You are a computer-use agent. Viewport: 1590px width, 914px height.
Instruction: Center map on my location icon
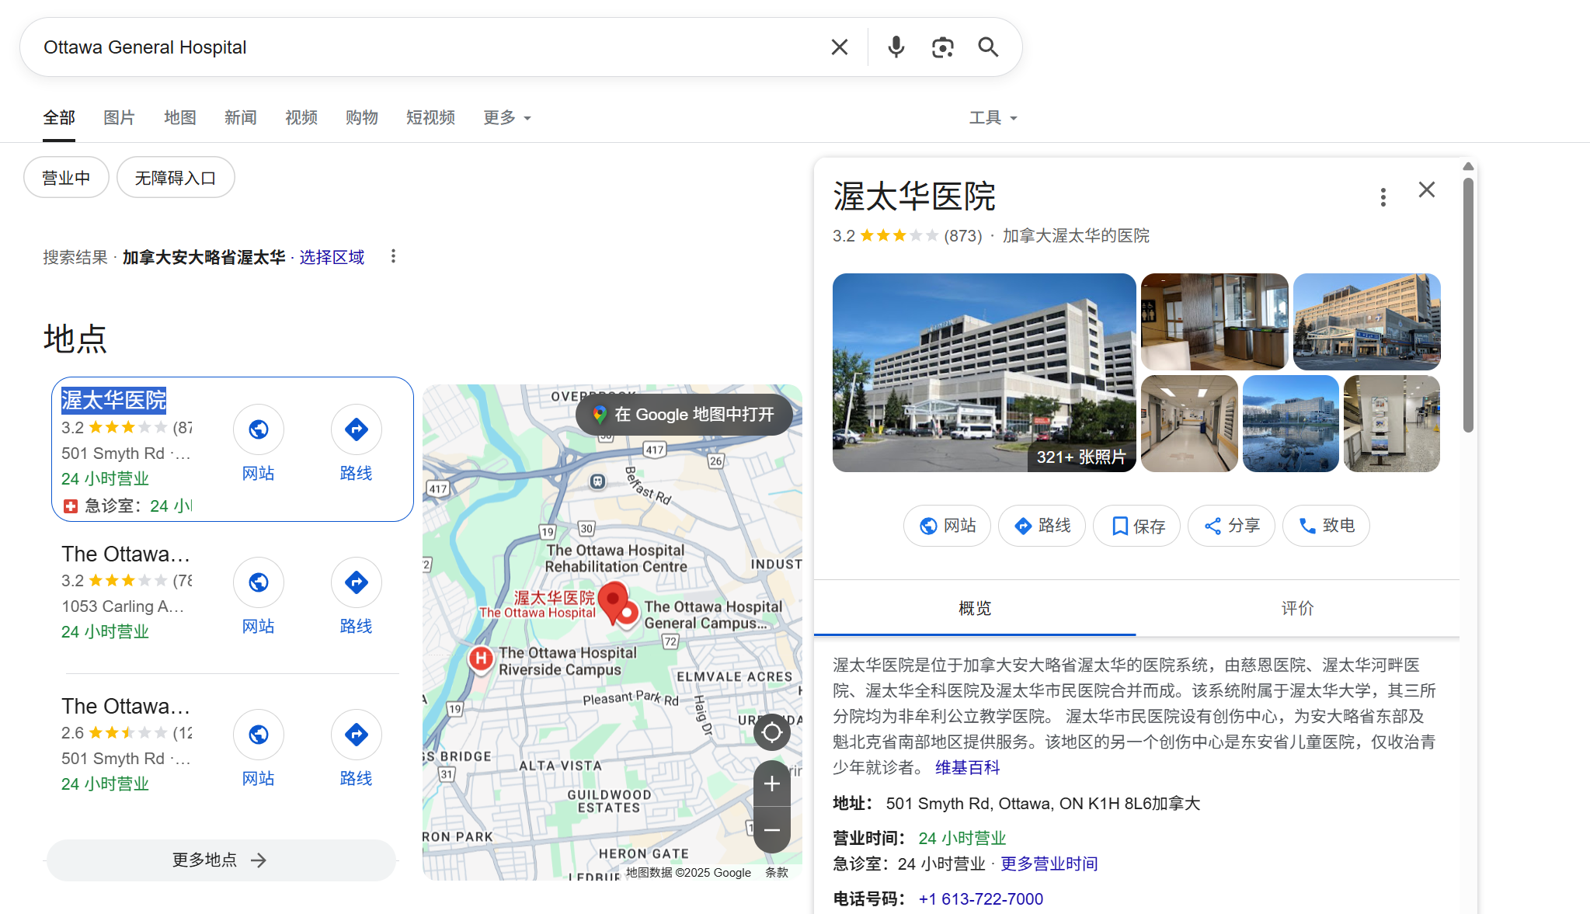pyautogui.click(x=771, y=732)
